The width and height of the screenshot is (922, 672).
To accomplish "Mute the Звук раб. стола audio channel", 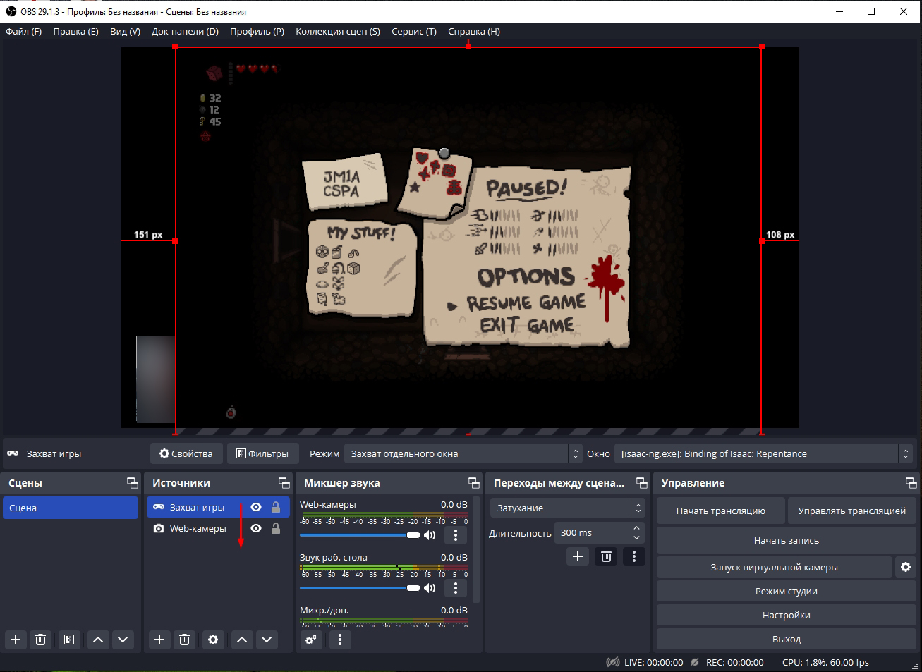I will click(430, 588).
